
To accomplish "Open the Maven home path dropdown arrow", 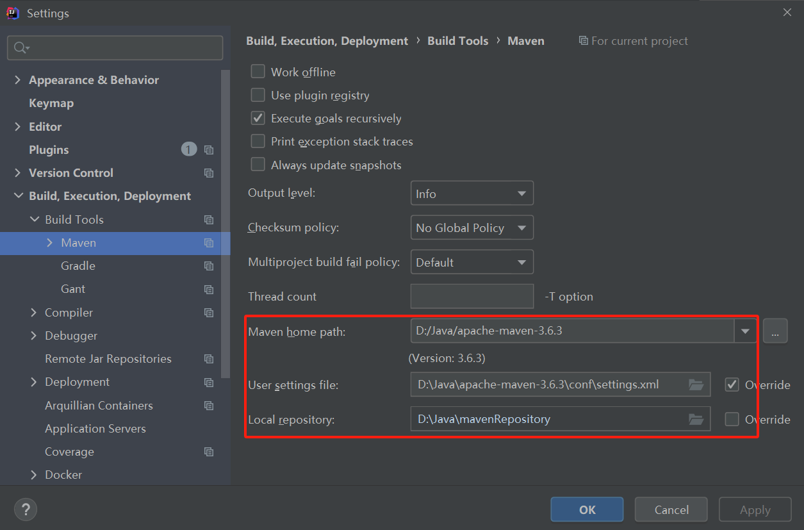I will [745, 331].
